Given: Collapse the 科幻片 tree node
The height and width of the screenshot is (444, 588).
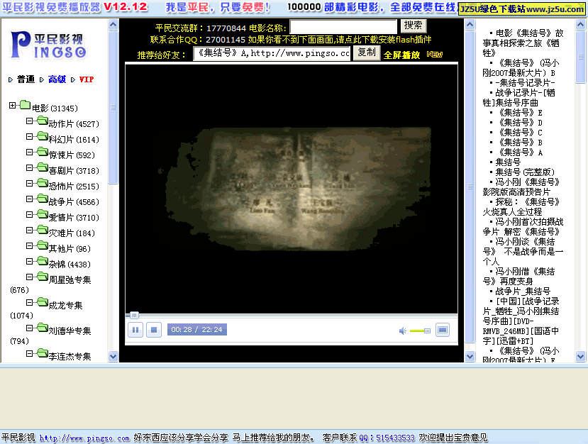Looking at the screenshot, I should 29,136.
